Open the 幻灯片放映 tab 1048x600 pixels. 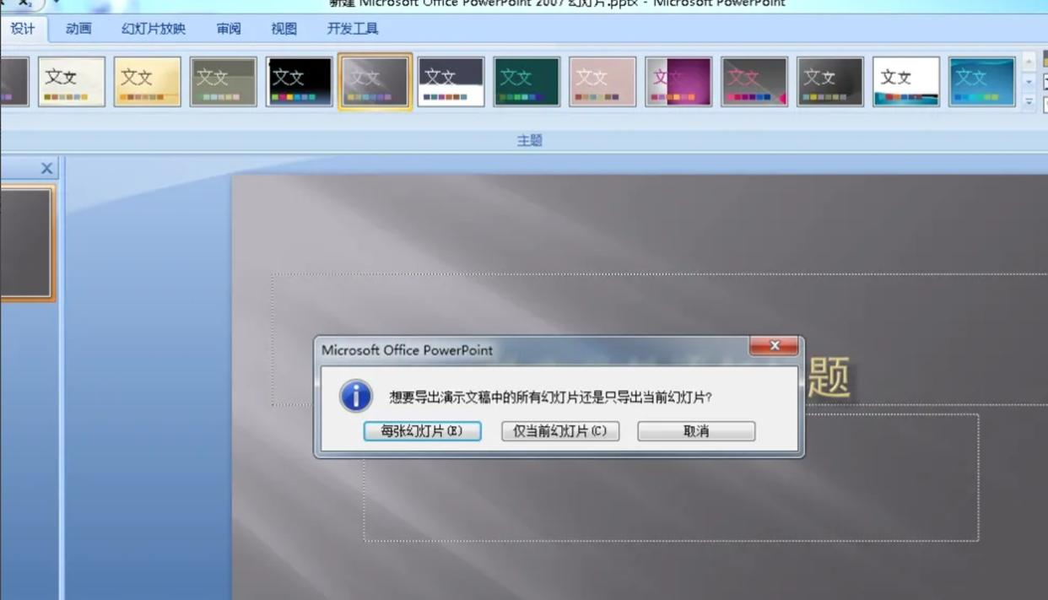click(x=154, y=29)
